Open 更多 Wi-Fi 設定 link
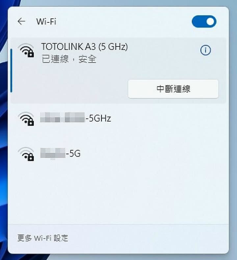 43,238
